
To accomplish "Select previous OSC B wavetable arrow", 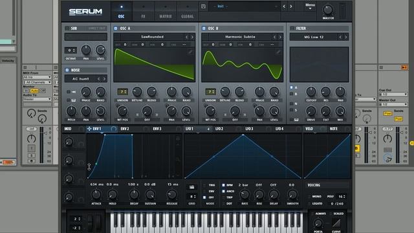I will pos(274,37).
